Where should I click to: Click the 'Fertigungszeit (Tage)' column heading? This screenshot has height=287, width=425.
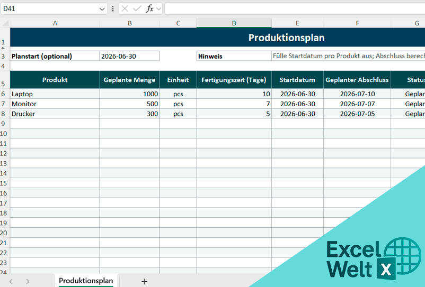coord(234,80)
